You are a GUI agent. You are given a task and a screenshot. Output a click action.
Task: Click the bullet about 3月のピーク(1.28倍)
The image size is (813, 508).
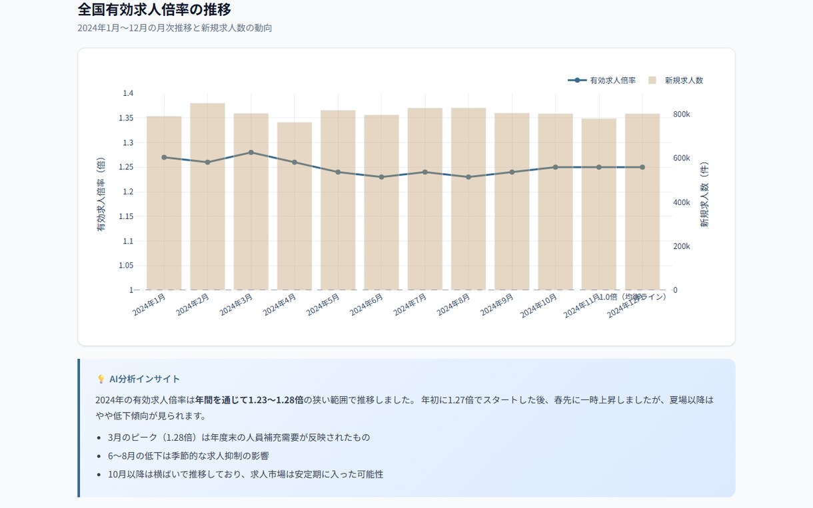[x=239, y=437]
